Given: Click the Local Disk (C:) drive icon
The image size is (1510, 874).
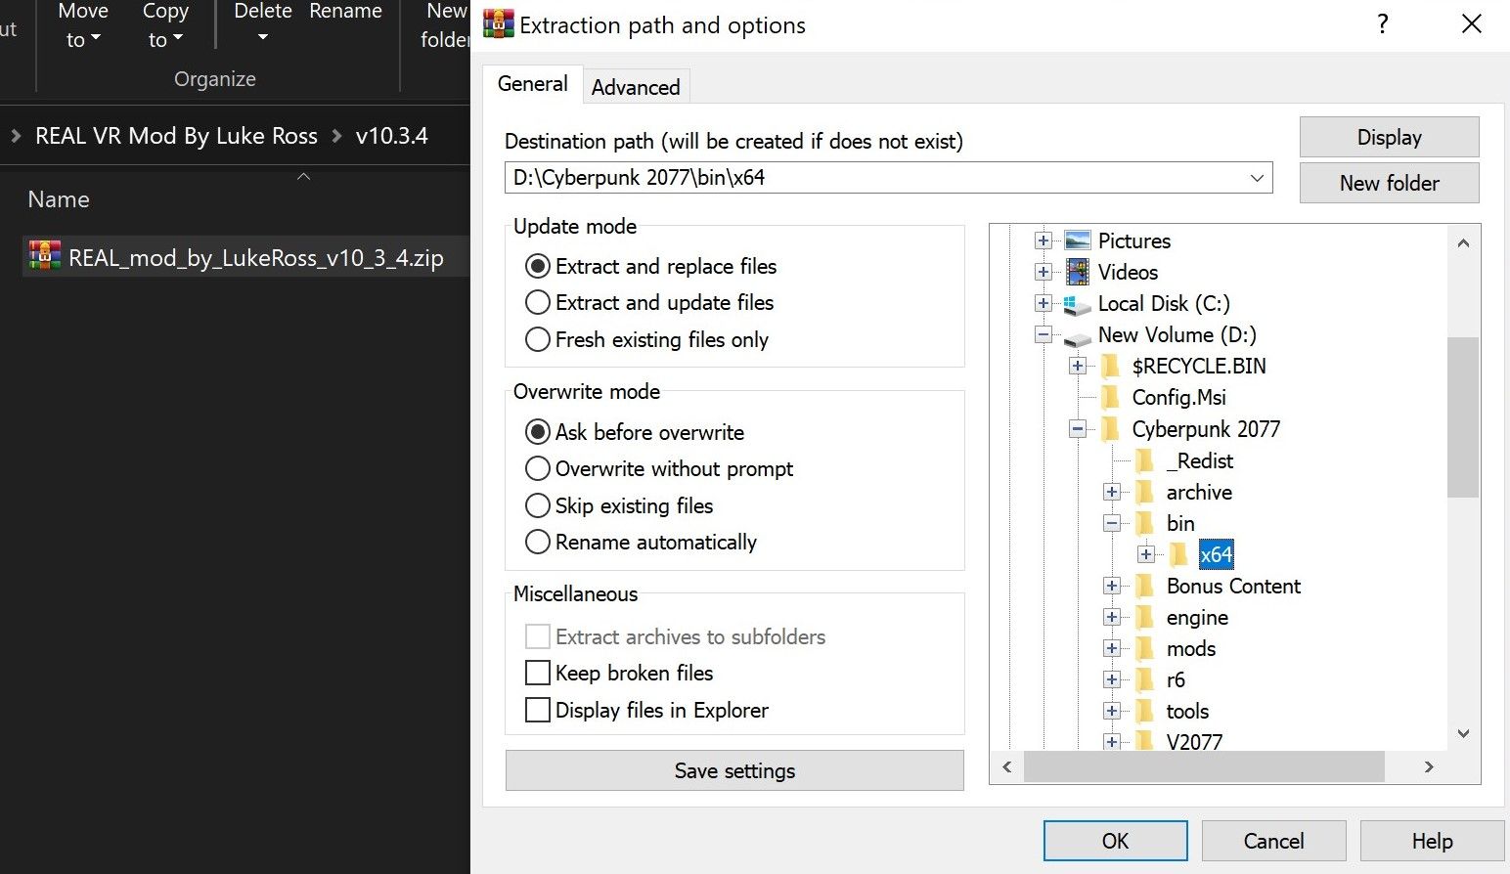Looking at the screenshot, I should coord(1077,304).
